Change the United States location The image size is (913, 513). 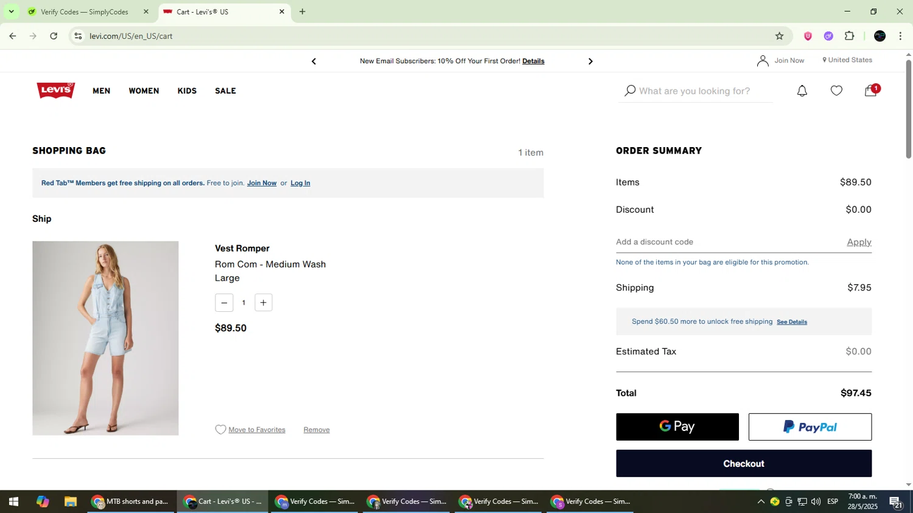click(847, 60)
